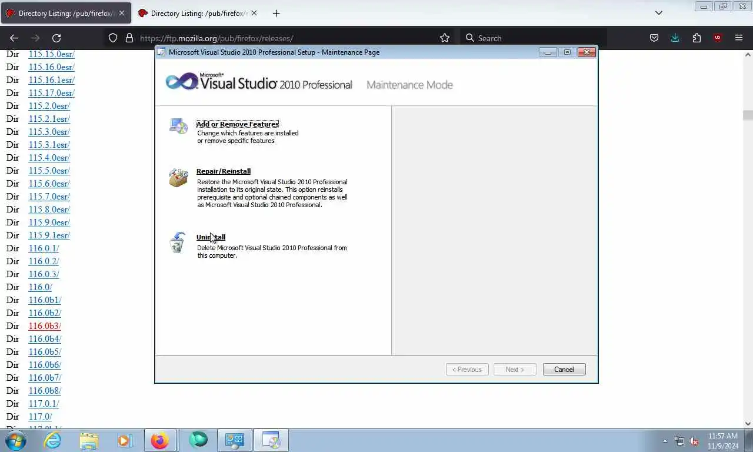Click the Firefox Search box
The image size is (753, 452).
coord(532,38)
